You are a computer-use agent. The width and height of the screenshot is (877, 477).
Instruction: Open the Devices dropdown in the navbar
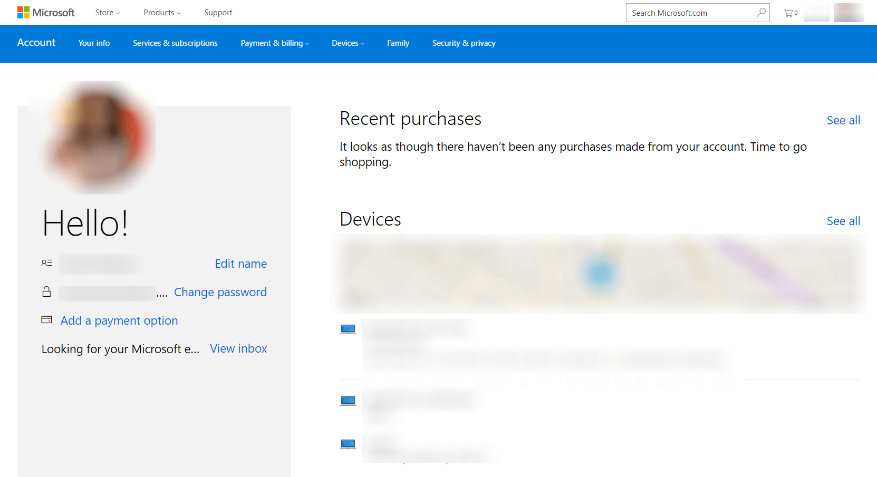(x=348, y=43)
